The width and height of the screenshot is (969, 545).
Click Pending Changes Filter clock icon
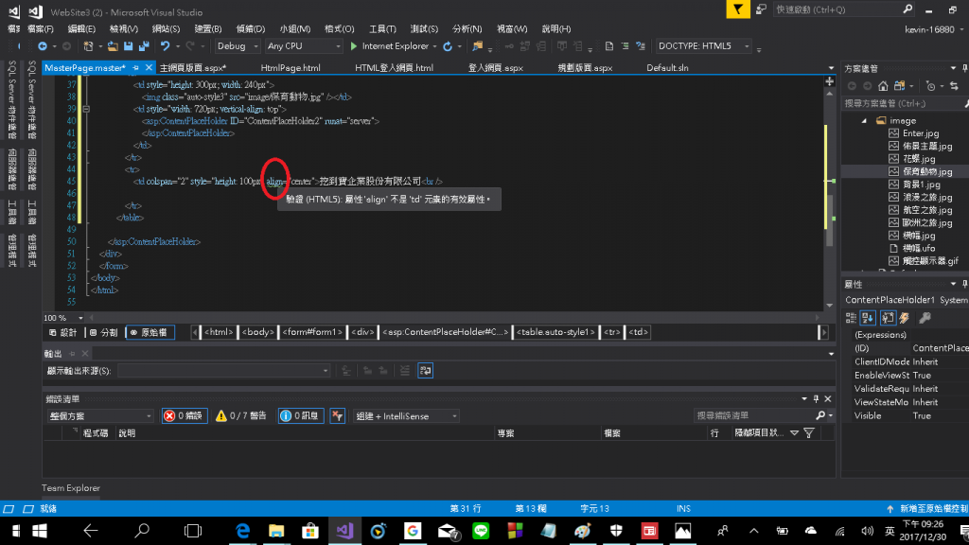point(931,86)
